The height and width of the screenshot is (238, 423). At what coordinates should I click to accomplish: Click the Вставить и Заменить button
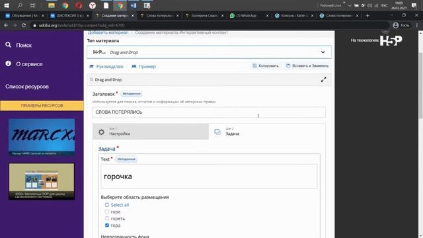pyautogui.click(x=307, y=66)
